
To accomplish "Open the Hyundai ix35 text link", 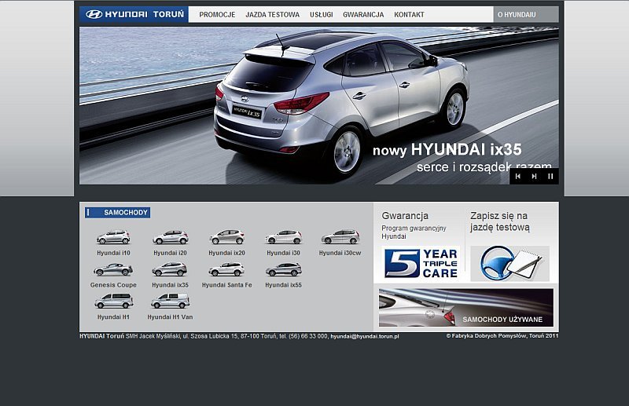I will click(x=170, y=285).
